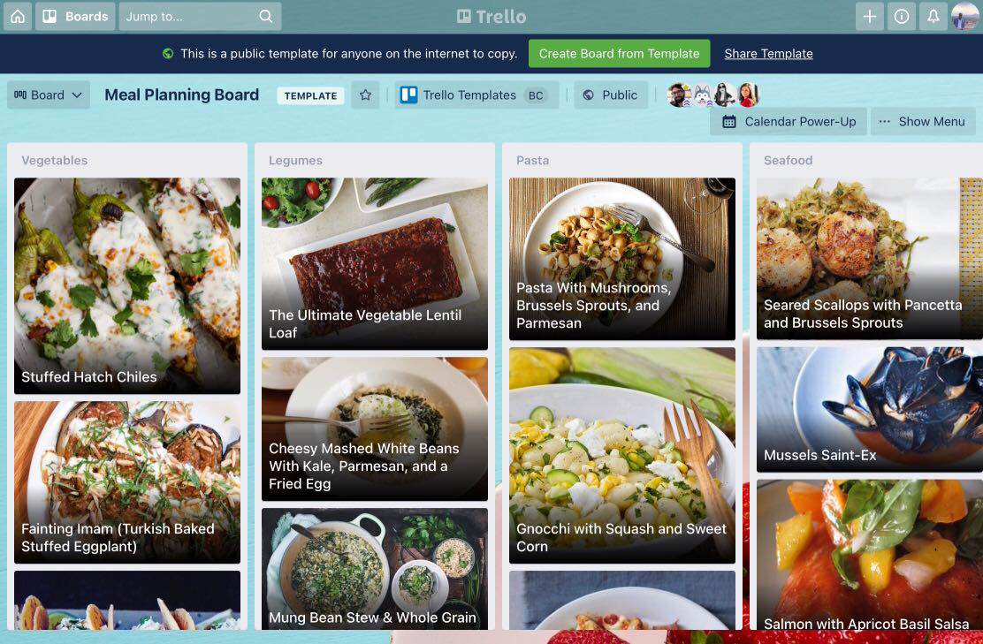983x644 pixels.
Task: Open the Public visibility dropdown
Action: tap(611, 95)
